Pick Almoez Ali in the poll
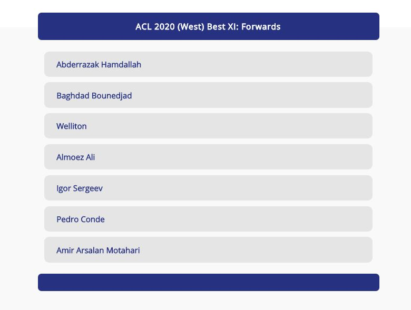 [x=208, y=157]
